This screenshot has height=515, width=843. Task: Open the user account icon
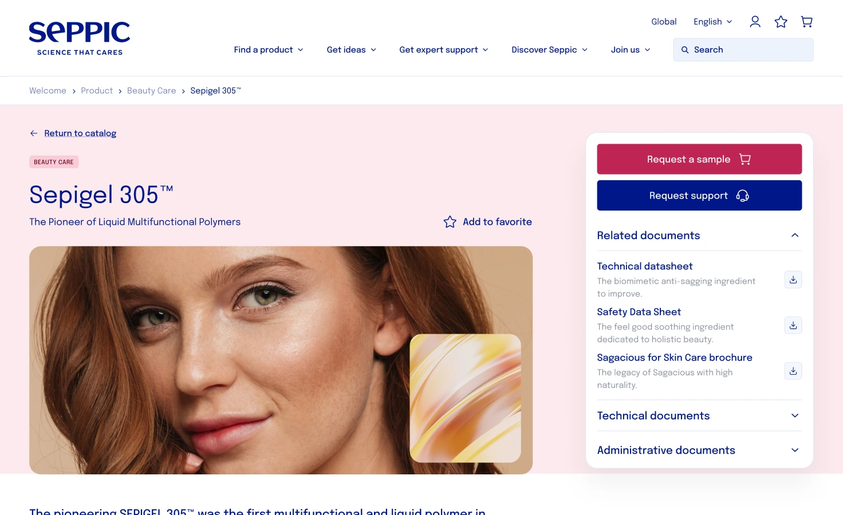click(755, 22)
